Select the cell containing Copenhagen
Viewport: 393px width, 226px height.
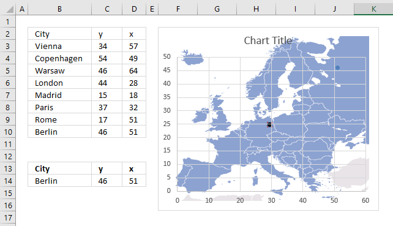(x=59, y=58)
